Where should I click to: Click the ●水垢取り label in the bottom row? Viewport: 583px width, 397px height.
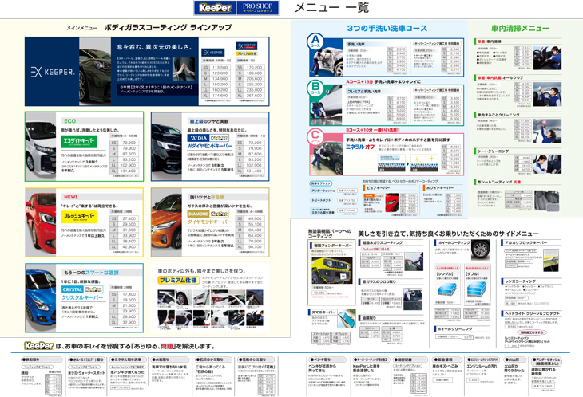(x=161, y=360)
